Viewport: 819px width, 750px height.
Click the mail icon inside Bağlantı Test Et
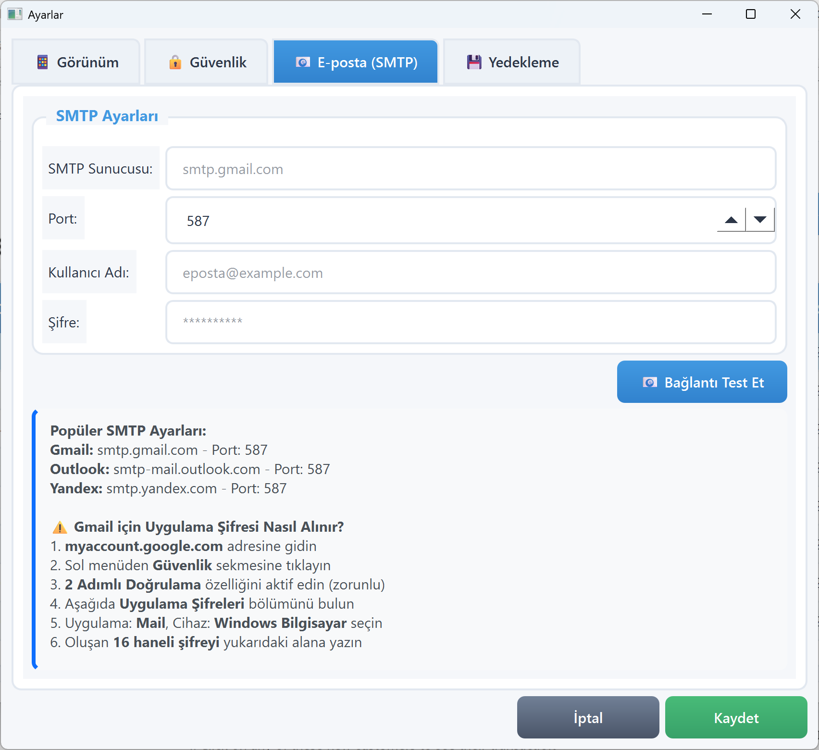coord(650,382)
